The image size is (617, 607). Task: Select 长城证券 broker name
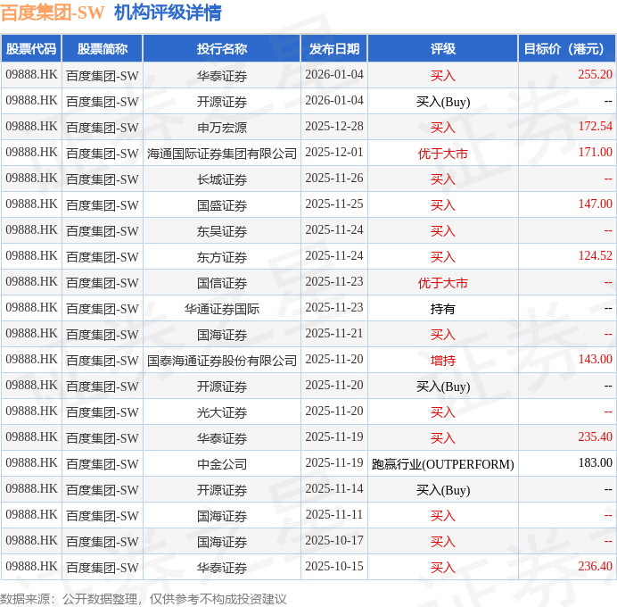pos(222,179)
